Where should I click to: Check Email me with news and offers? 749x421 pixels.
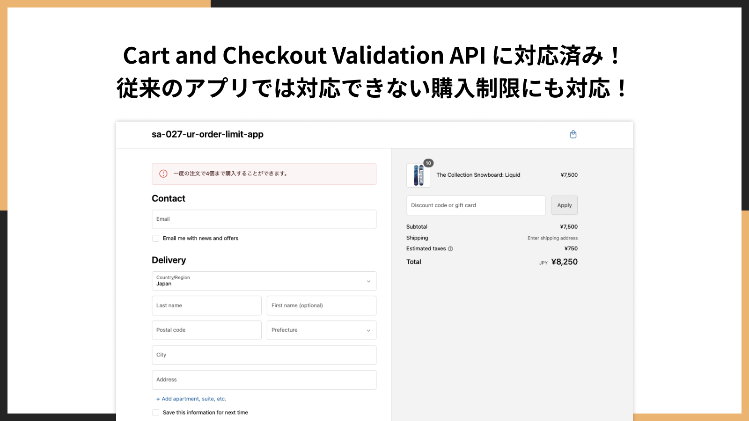156,239
